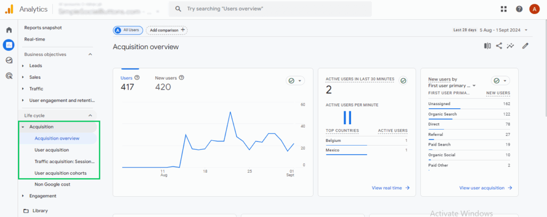Viewport: 547px width, 217px height.
Task: Click the date range 5 Aug - 1 Sept 2024
Action: tap(500, 30)
